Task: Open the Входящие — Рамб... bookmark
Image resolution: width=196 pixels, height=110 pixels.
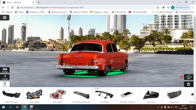Action: pyautogui.click(x=36, y=12)
